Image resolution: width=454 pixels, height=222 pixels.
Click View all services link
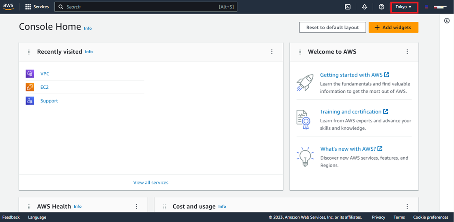click(x=151, y=182)
